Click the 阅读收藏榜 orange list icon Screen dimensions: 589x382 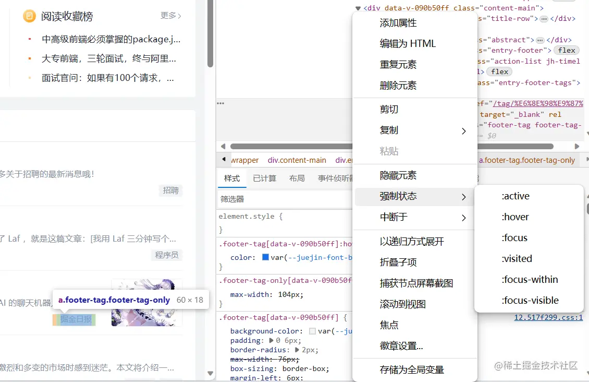(29, 16)
